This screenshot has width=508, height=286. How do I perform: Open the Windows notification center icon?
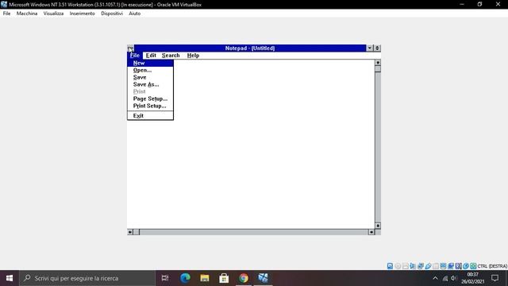495,278
